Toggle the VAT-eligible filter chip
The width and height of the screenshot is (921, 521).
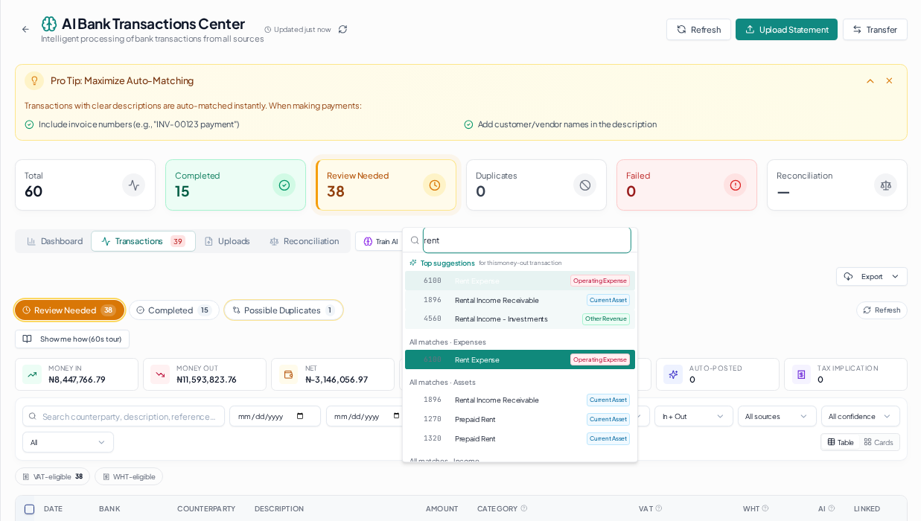[52, 476]
